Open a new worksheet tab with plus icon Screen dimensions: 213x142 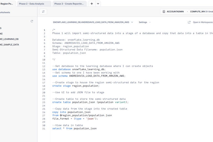tap(92, 4)
